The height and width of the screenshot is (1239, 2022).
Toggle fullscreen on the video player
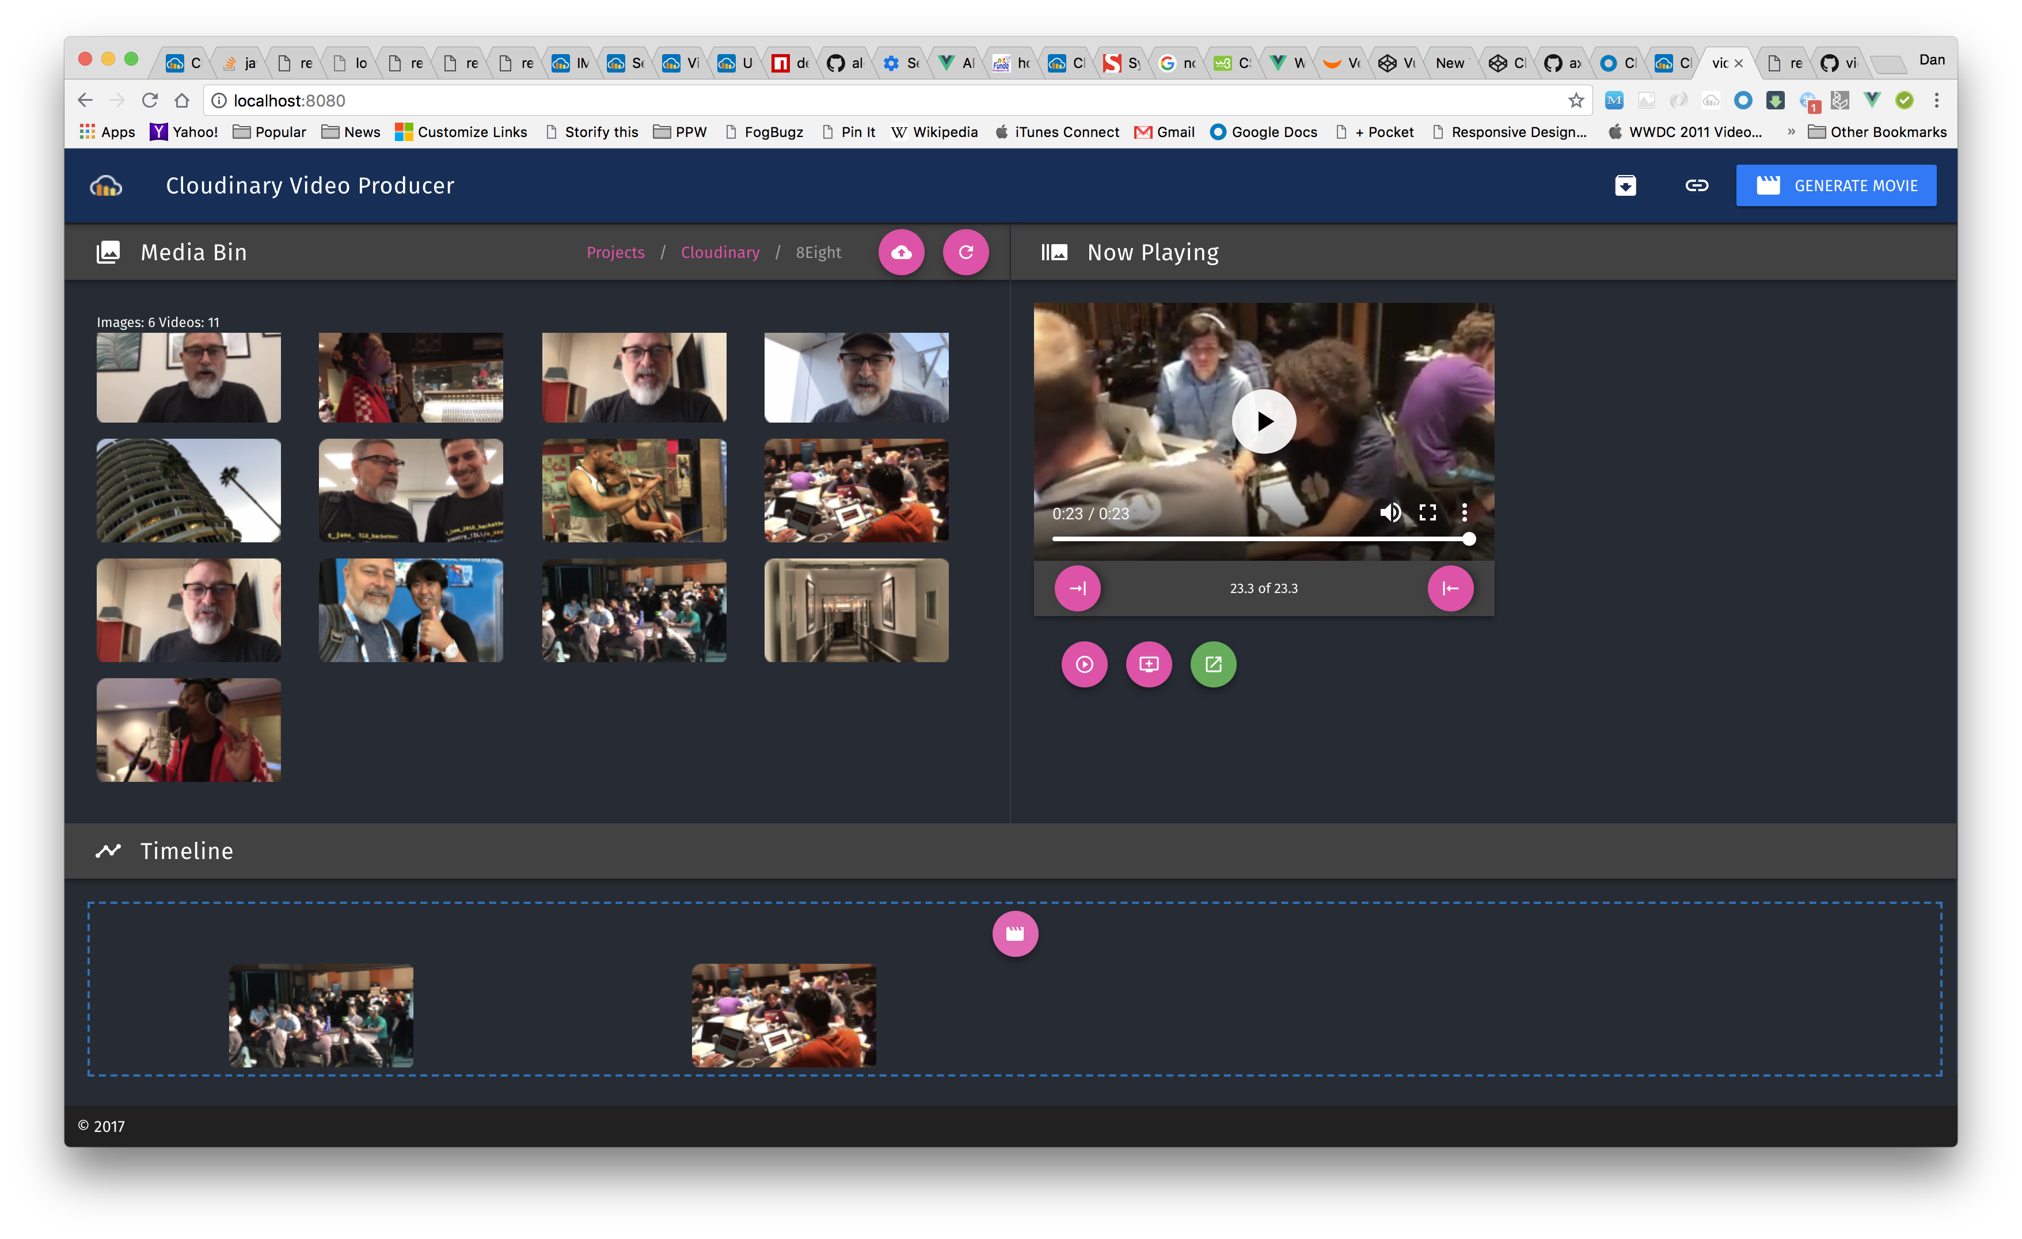tap(1428, 513)
